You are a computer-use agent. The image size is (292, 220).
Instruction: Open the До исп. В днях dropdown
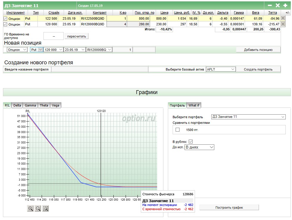click(199, 147)
